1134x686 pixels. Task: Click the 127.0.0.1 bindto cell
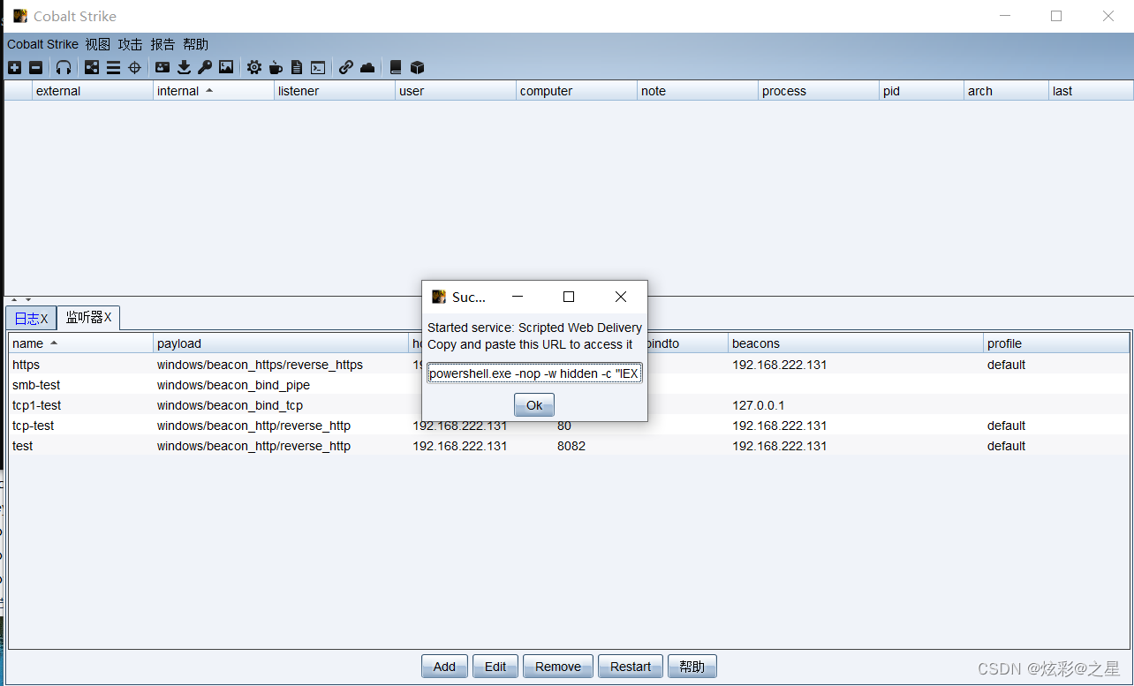click(759, 405)
